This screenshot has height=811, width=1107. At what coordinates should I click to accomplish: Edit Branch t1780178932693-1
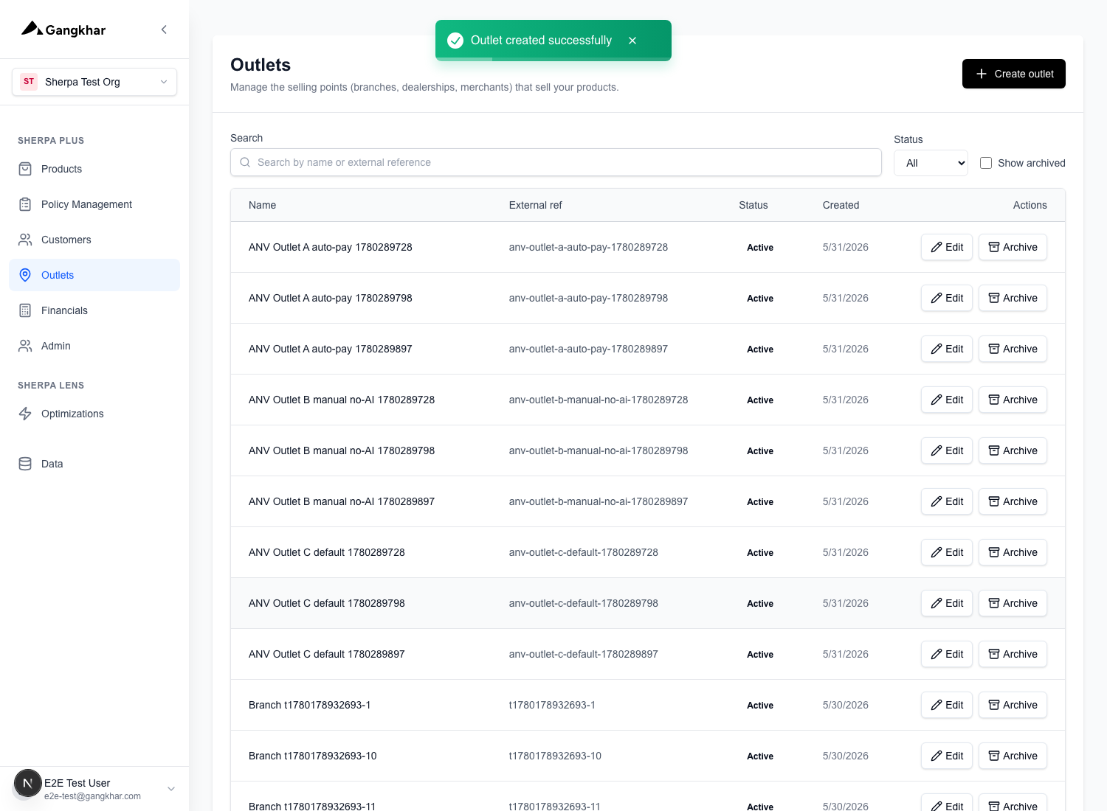947,705
